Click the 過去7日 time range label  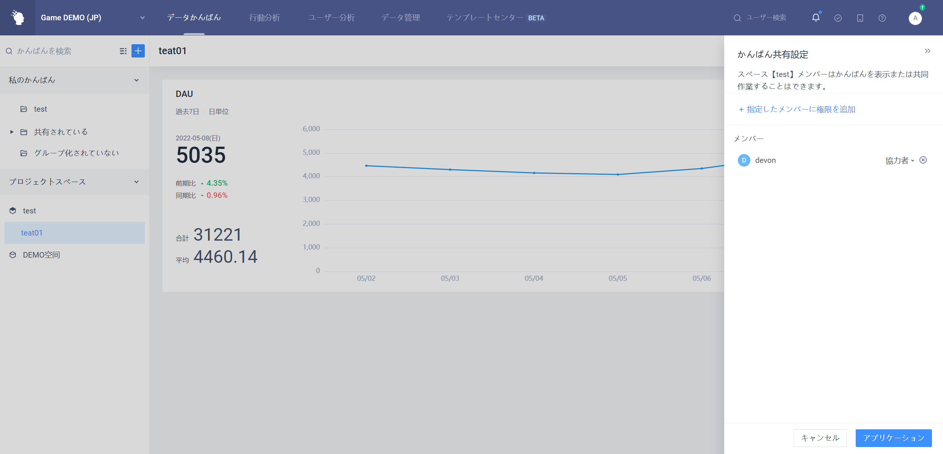tap(187, 112)
